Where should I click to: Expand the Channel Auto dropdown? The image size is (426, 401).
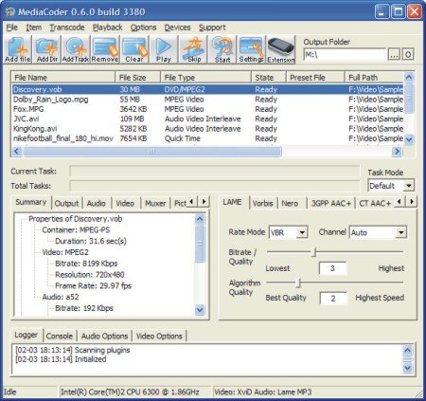(x=400, y=232)
